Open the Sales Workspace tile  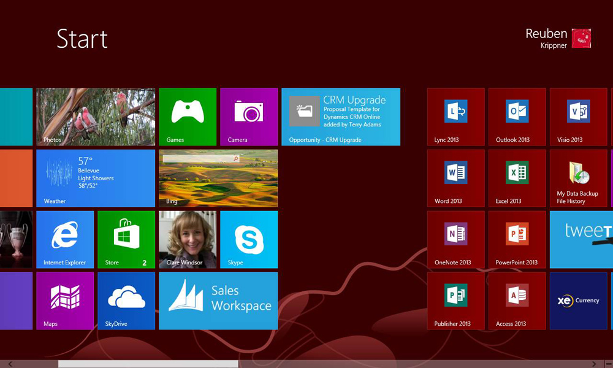pos(218,301)
